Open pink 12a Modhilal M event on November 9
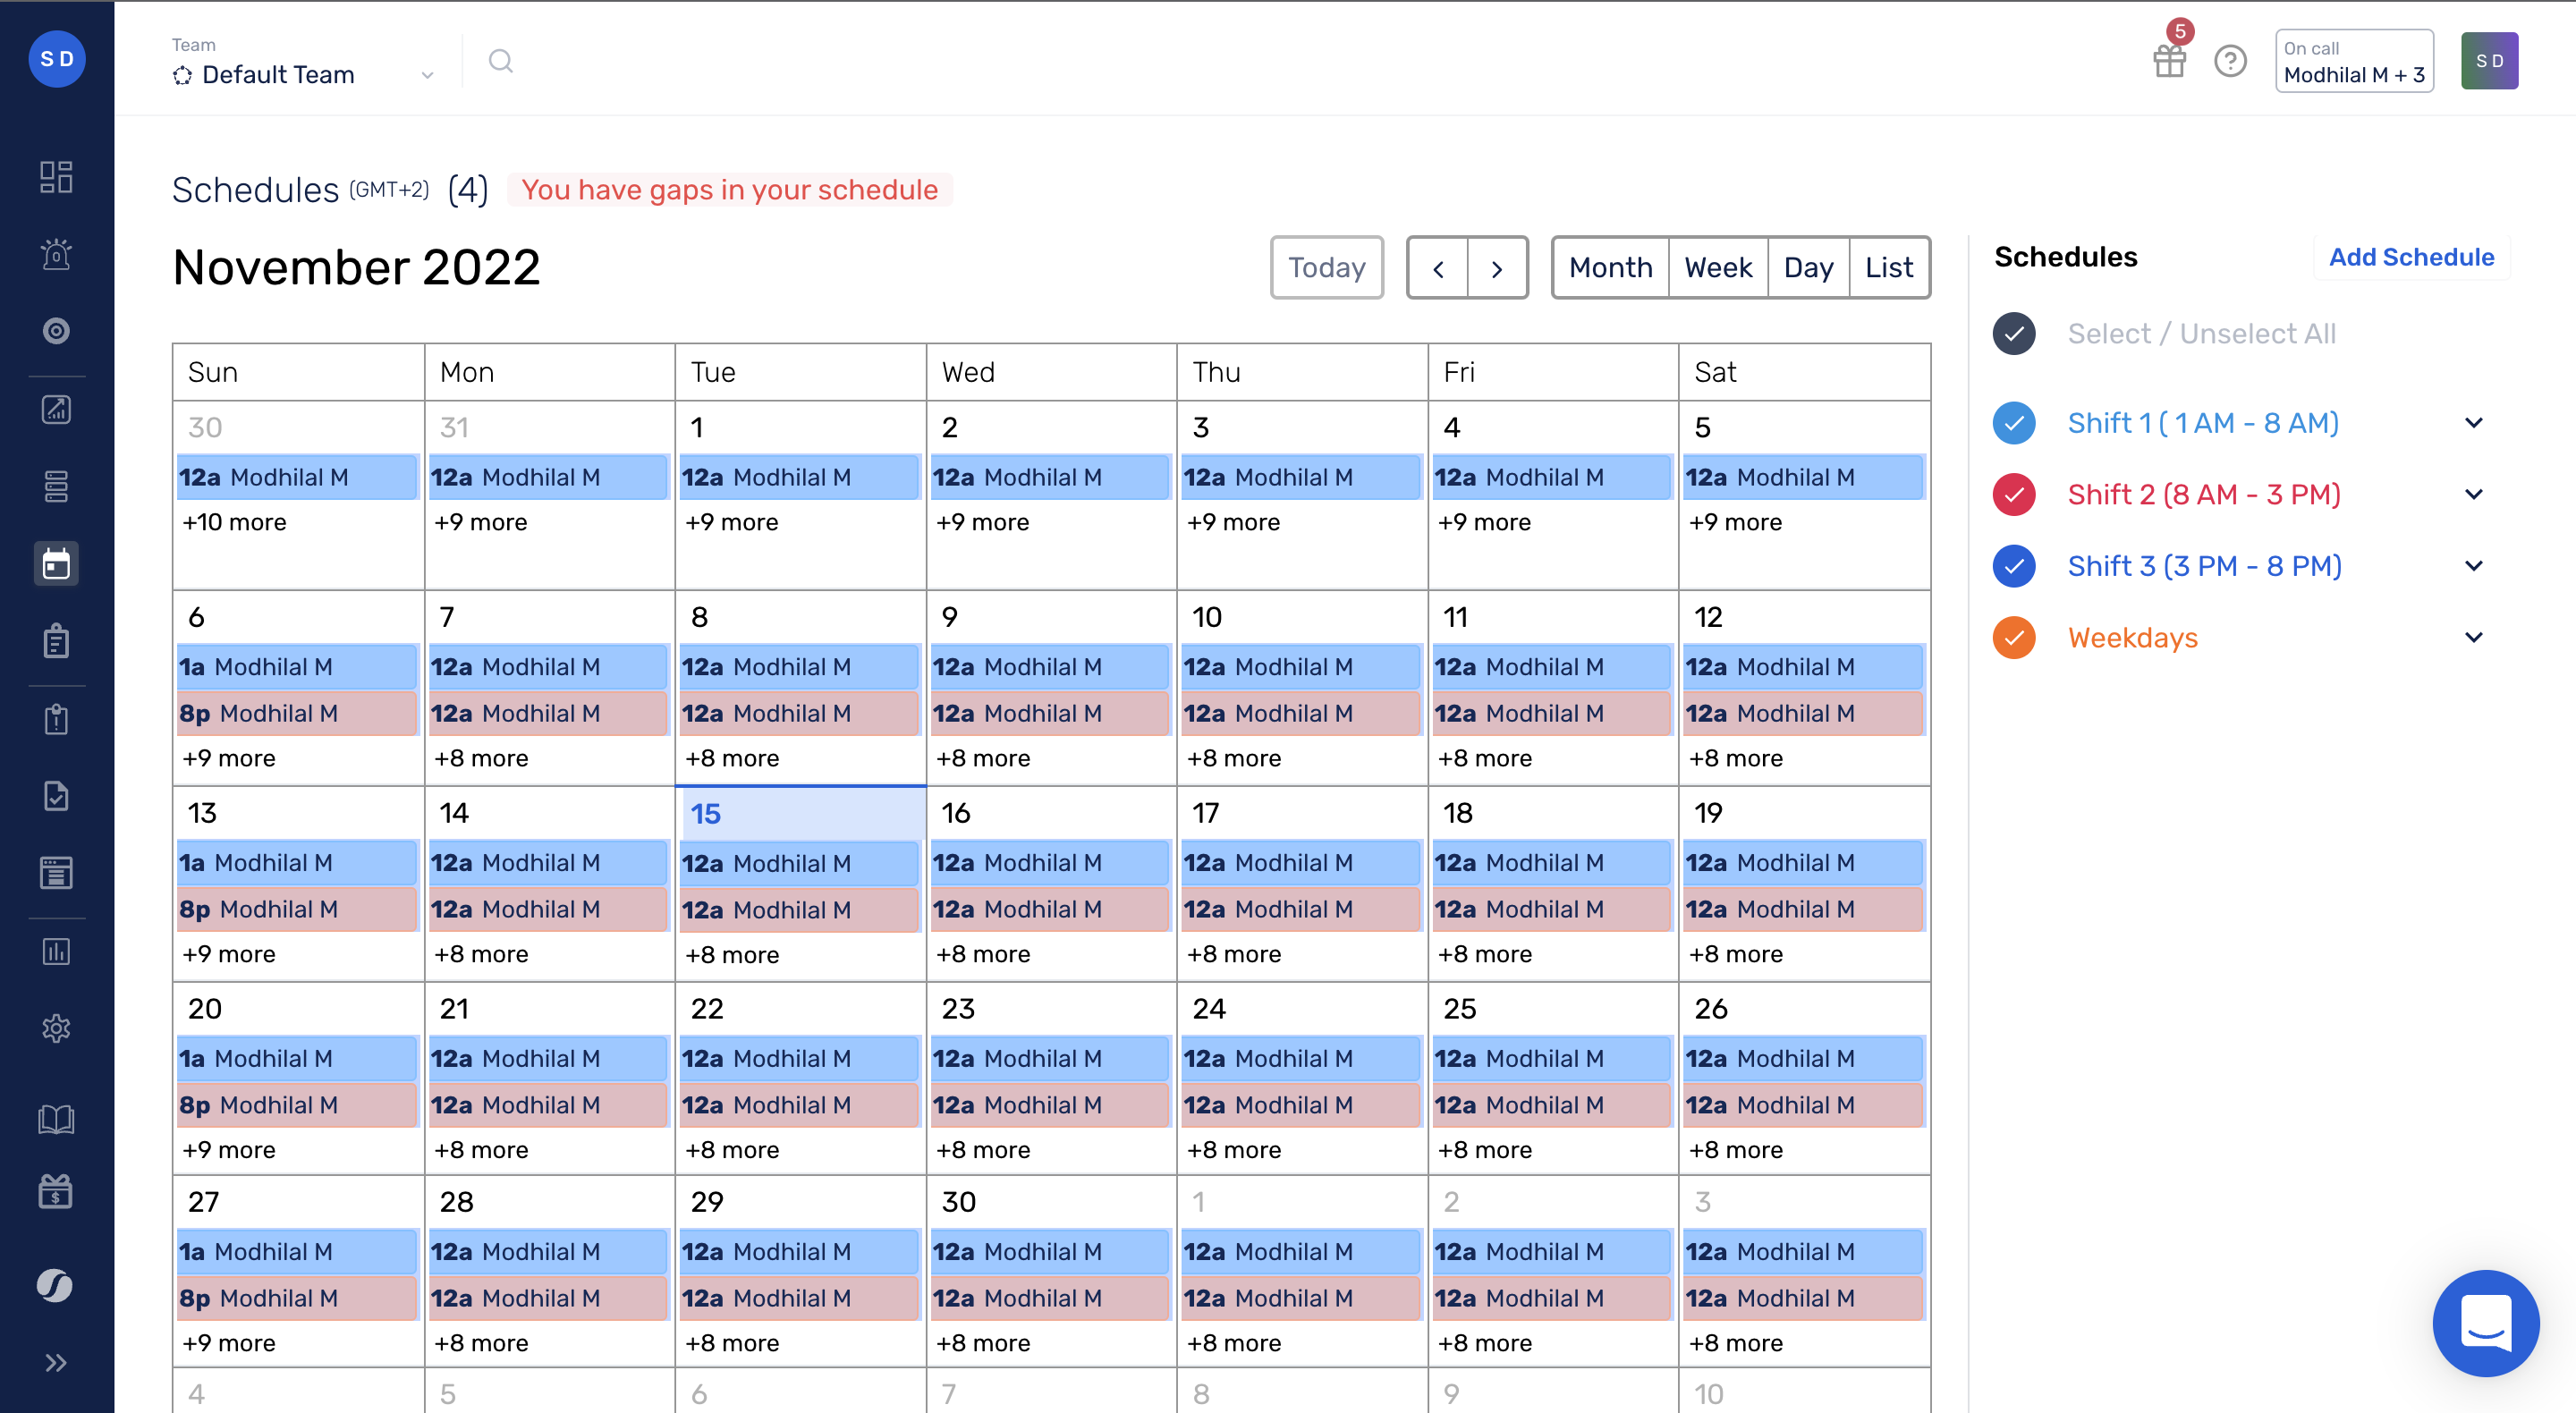 pos(1050,713)
